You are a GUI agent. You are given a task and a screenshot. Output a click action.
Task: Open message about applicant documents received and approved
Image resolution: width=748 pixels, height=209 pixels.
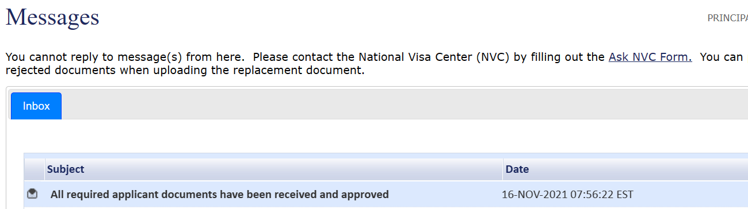[220, 195]
